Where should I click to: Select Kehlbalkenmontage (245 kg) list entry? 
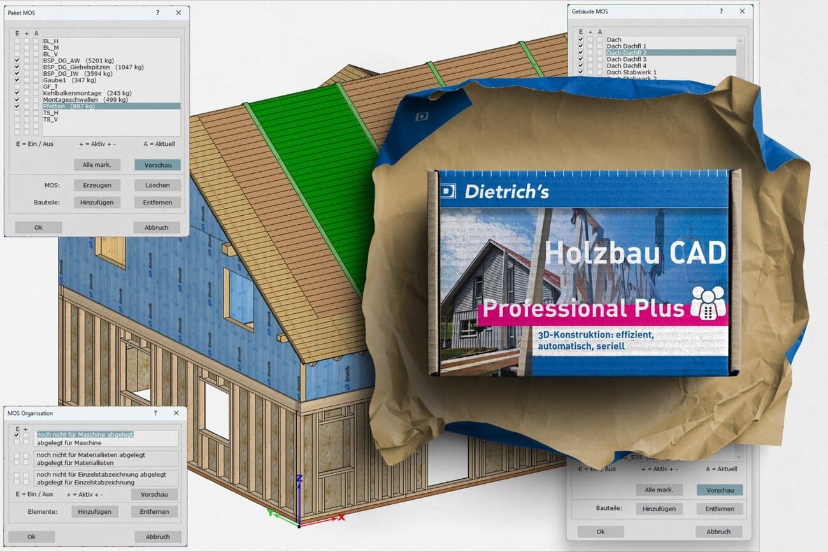pyautogui.click(x=111, y=93)
